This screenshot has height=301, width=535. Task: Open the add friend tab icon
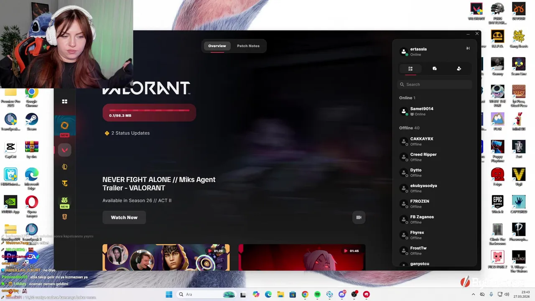pos(459,69)
